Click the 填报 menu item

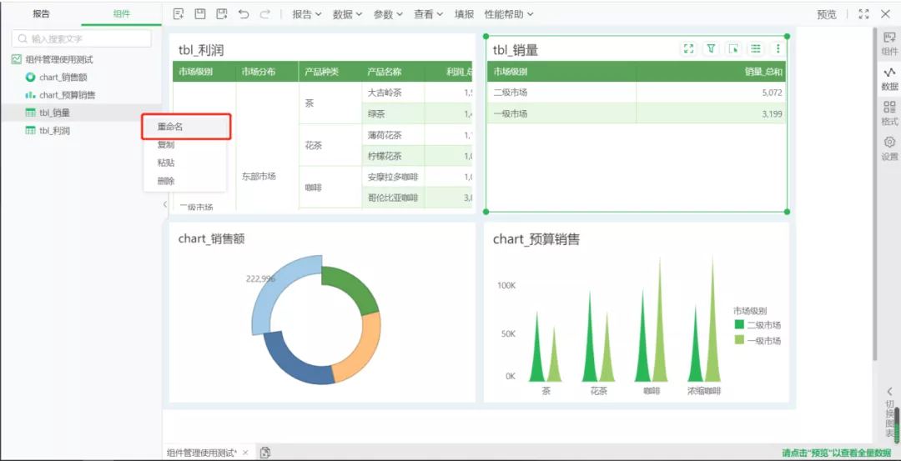point(465,14)
